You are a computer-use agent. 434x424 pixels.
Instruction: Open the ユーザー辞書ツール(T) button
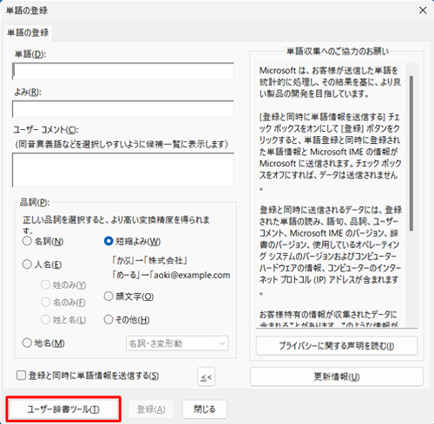[x=63, y=409]
